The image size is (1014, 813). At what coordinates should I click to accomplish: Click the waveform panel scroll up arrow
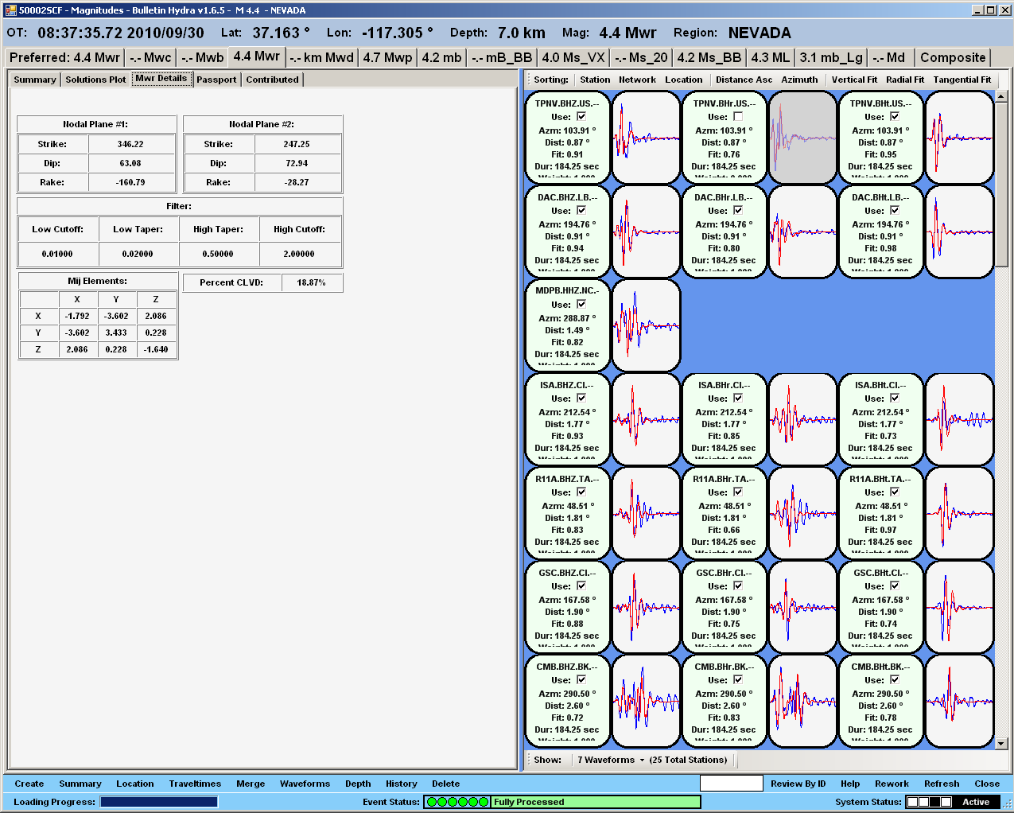(1001, 96)
